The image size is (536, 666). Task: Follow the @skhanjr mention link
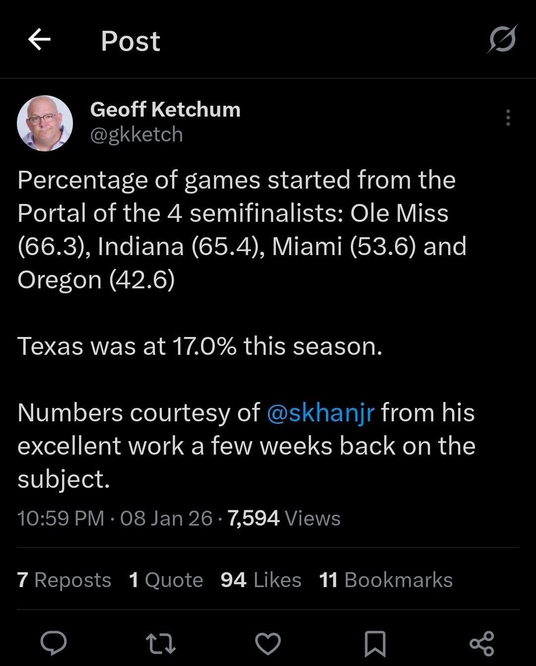[x=321, y=412]
